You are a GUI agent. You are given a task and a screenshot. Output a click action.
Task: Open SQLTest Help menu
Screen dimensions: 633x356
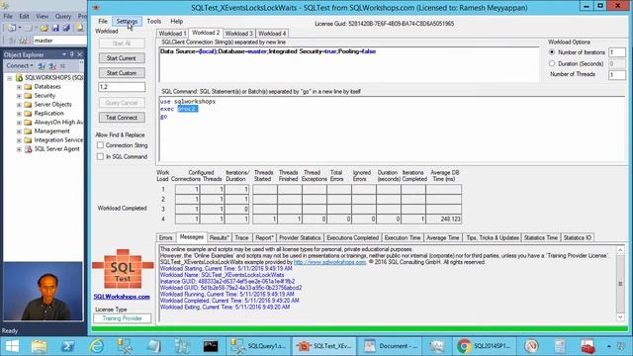click(176, 21)
